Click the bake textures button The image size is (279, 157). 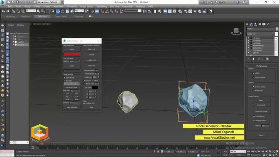point(71,107)
